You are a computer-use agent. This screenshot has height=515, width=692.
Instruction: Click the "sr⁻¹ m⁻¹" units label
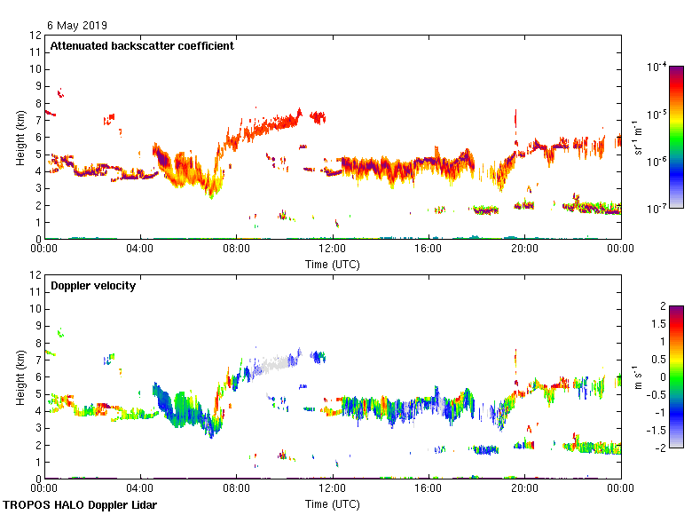tap(639, 138)
